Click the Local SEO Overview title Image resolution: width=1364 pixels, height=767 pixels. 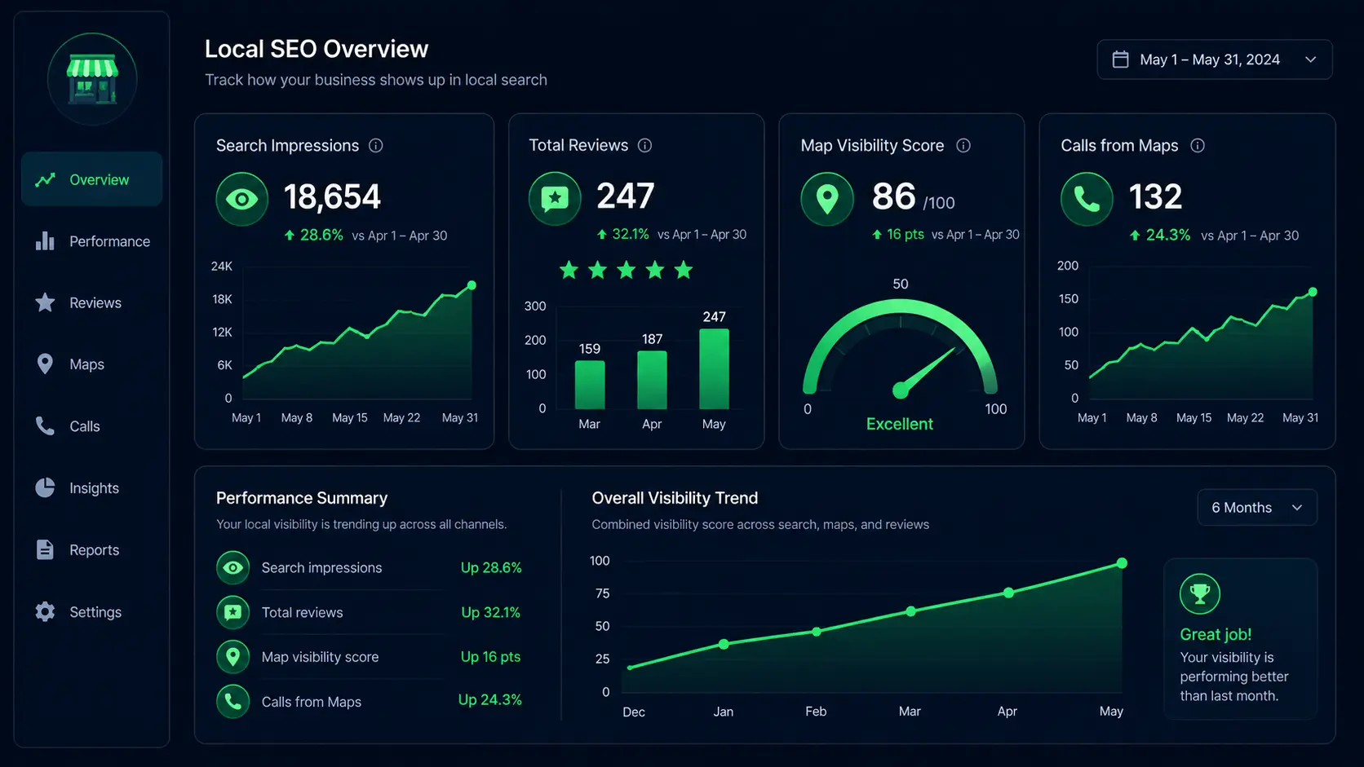coord(317,49)
